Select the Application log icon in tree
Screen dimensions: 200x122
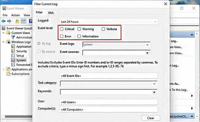13,47
